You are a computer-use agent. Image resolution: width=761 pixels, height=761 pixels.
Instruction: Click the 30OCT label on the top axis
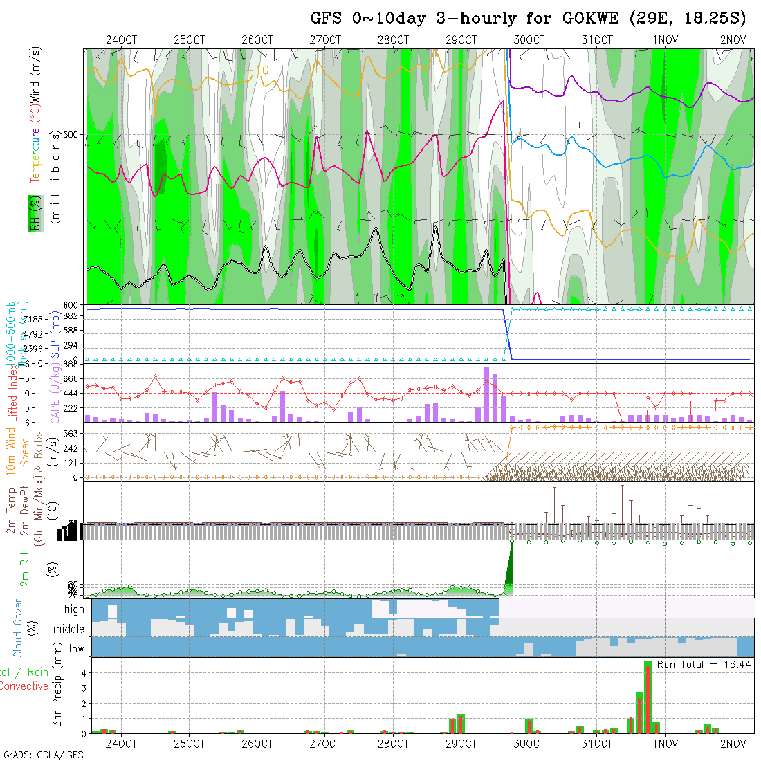click(529, 40)
